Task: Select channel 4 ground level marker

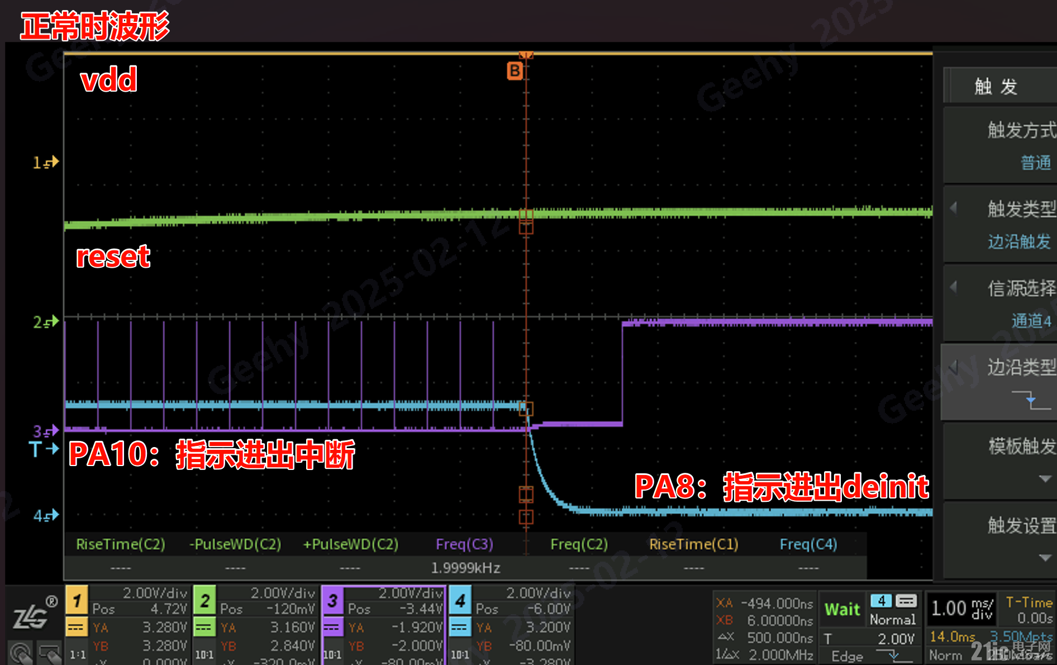Action: 46,515
